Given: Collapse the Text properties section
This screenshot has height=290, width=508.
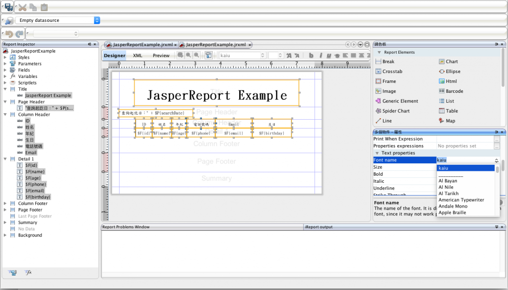Looking at the screenshot, I should tap(377, 153).
